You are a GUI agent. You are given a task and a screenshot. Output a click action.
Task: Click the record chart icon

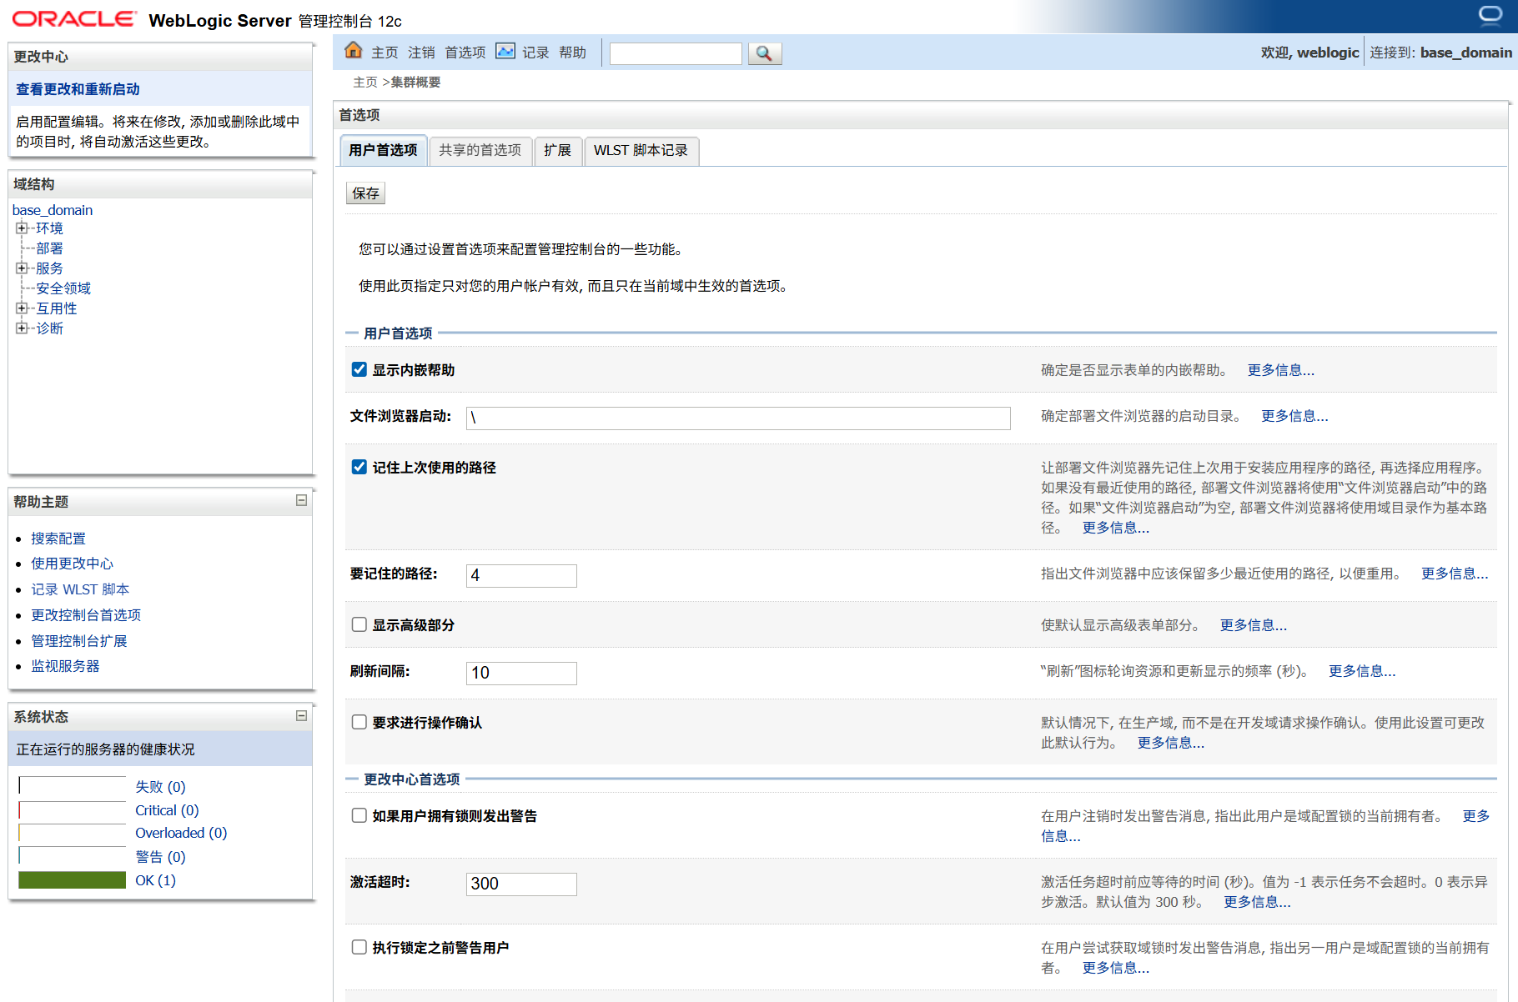[x=505, y=51]
